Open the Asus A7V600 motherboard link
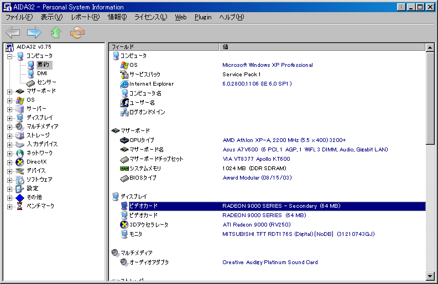The image size is (438, 284). (x=305, y=150)
